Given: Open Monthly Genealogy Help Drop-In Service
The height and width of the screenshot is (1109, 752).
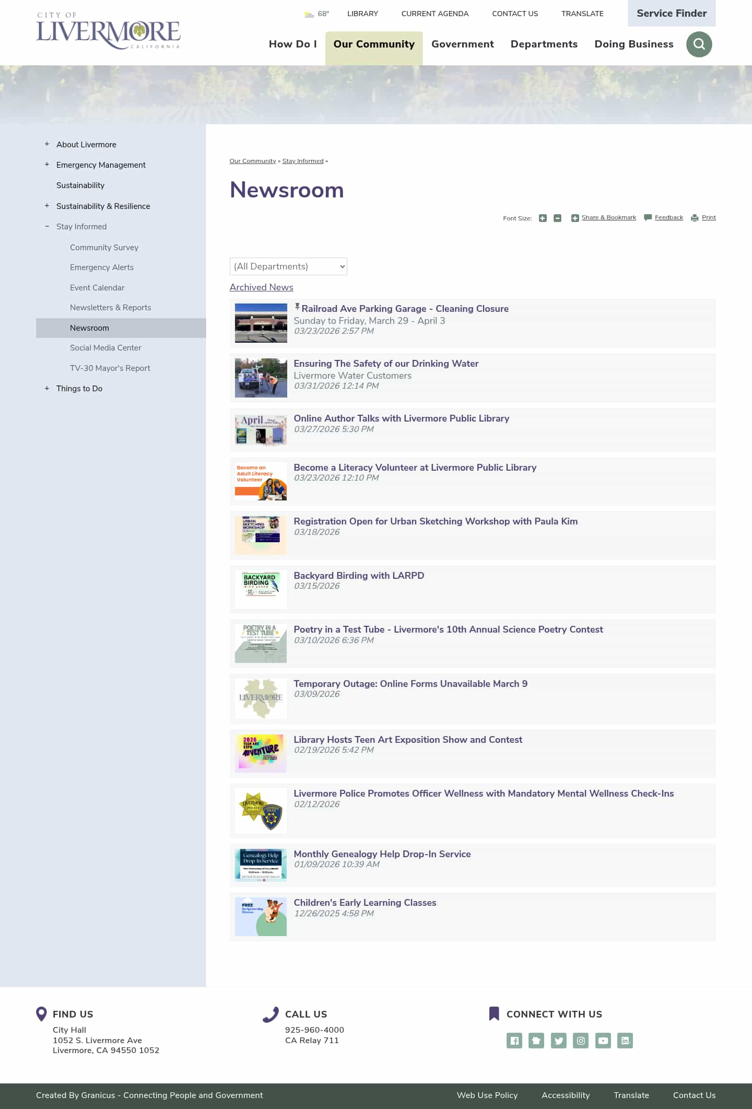Looking at the screenshot, I should [382, 854].
